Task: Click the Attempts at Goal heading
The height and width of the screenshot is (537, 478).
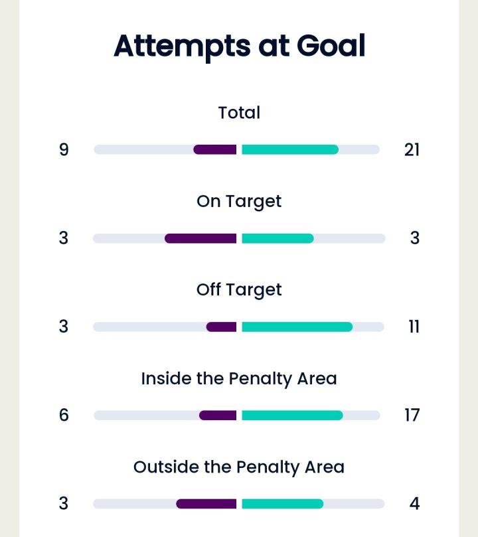Action: [x=240, y=46]
